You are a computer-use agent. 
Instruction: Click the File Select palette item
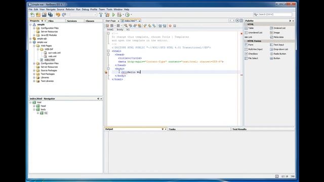pos(252,59)
